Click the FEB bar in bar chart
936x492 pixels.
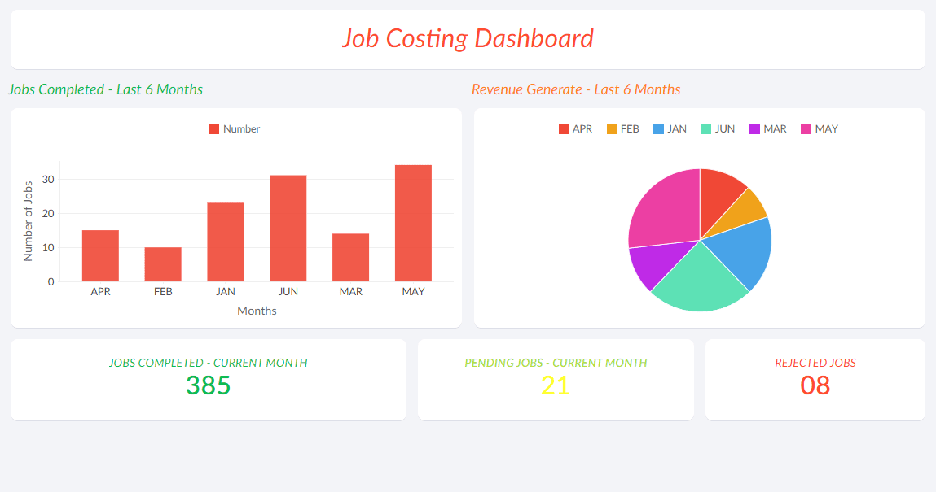(x=163, y=264)
